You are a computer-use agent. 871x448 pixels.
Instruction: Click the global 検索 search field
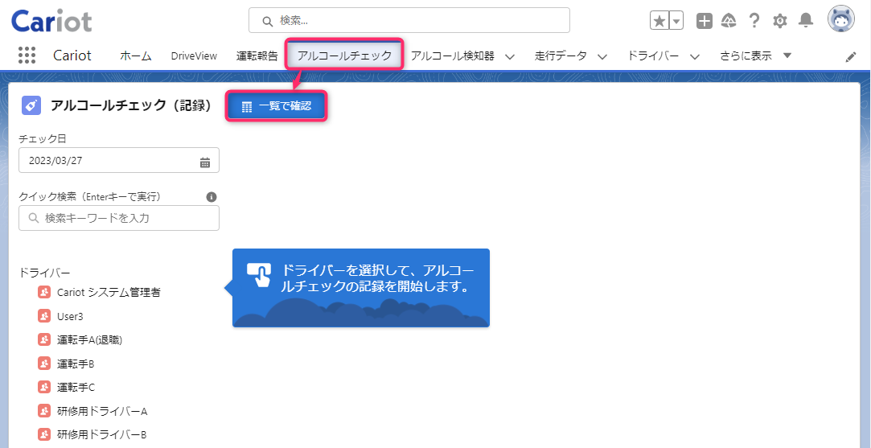click(x=409, y=21)
